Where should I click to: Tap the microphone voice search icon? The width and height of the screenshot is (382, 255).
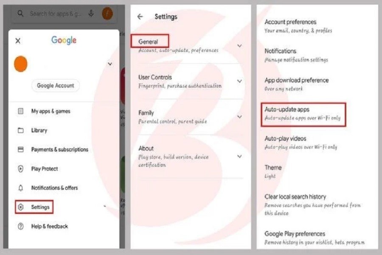91,14
